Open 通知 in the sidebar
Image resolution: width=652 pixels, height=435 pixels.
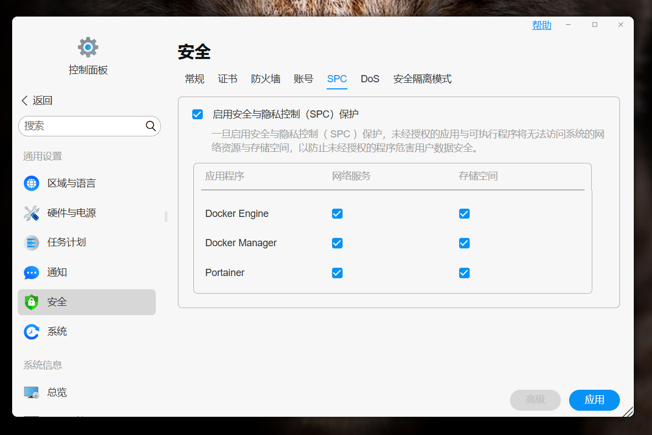pos(57,273)
